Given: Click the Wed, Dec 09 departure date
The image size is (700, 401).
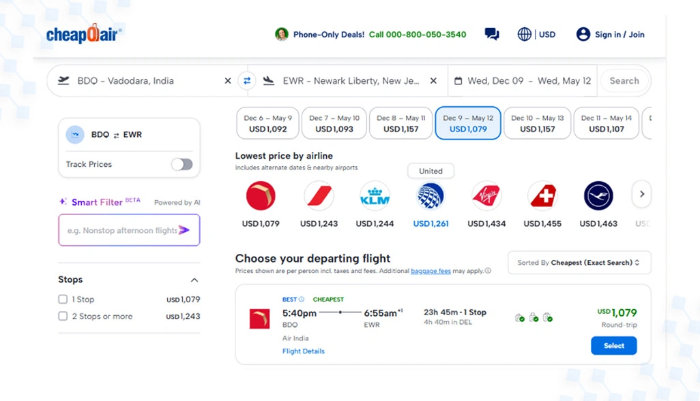Looking at the screenshot, I should pos(495,80).
